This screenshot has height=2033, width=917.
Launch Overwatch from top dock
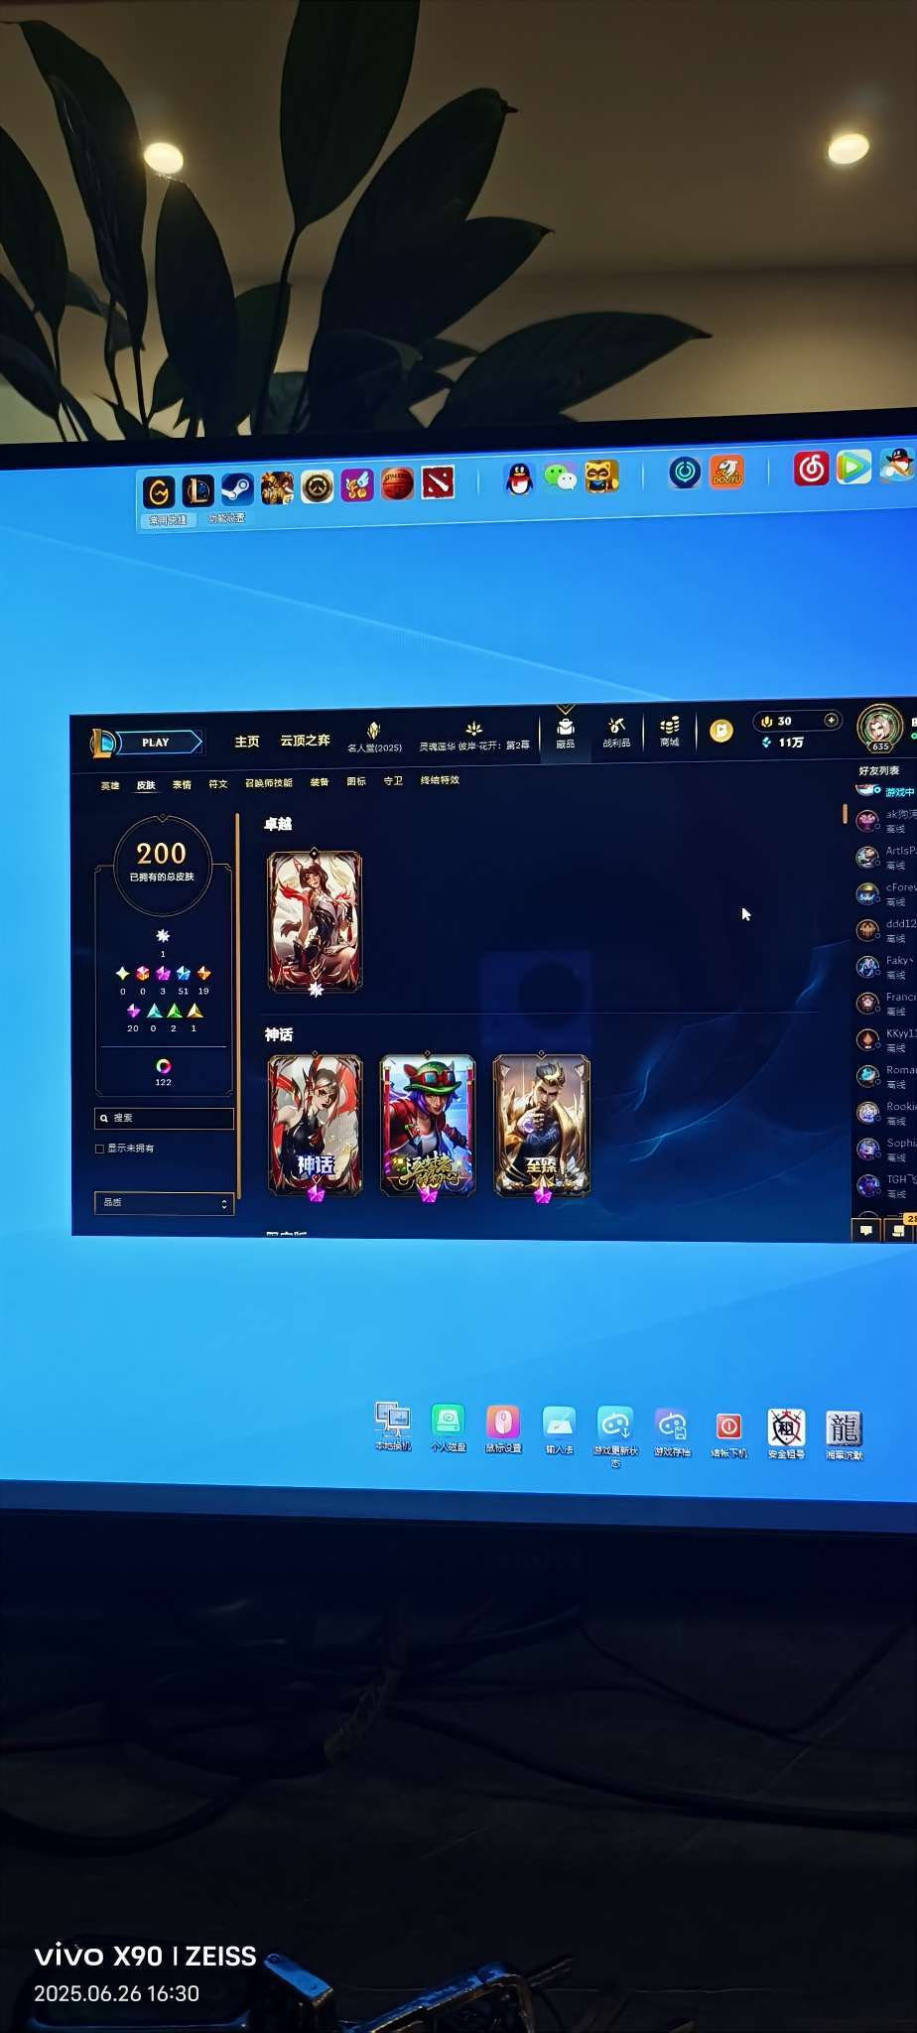pos(318,486)
